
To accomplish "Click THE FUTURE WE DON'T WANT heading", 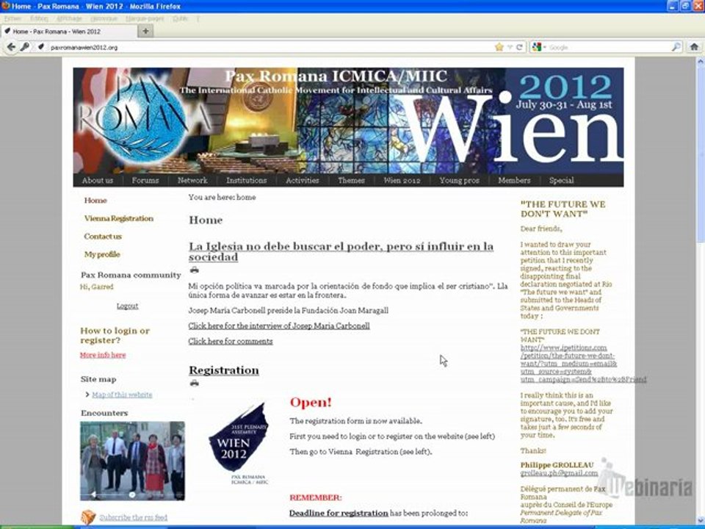I will click(x=563, y=209).
